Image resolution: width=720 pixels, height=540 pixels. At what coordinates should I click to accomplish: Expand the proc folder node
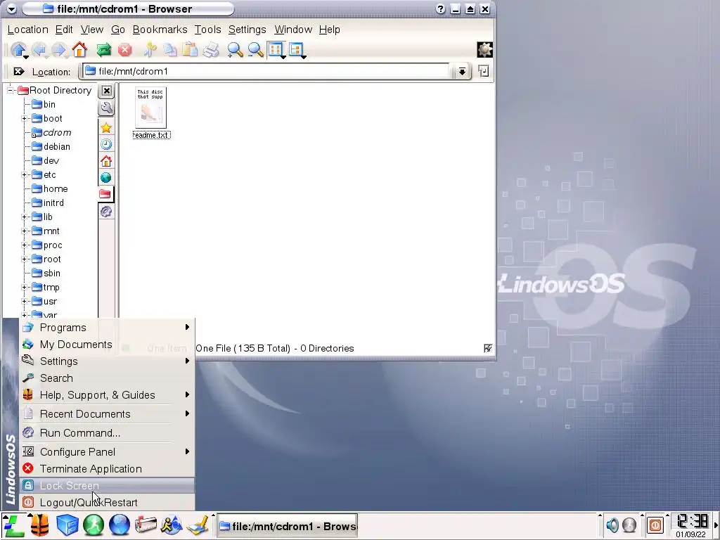pos(25,245)
